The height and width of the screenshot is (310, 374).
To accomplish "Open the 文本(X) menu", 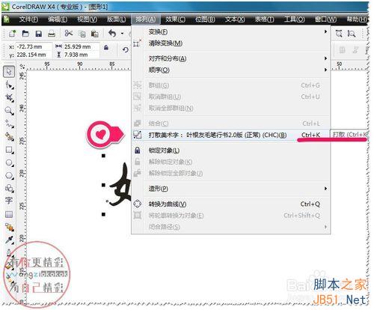I will pyautogui.click(x=235, y=19).
